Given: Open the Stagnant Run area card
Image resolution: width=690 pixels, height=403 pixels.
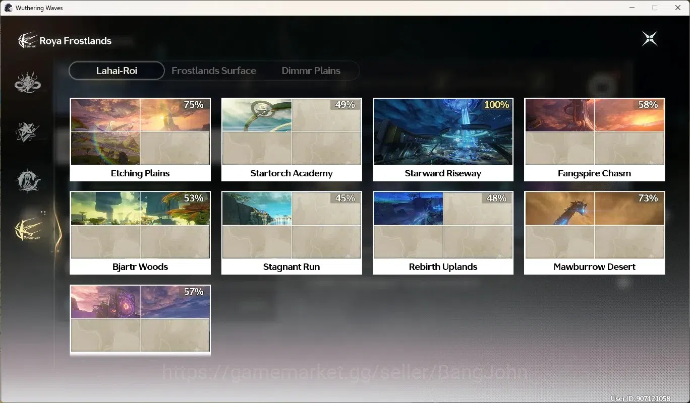Looking at the screenshot, I should [x=292, y=233].
